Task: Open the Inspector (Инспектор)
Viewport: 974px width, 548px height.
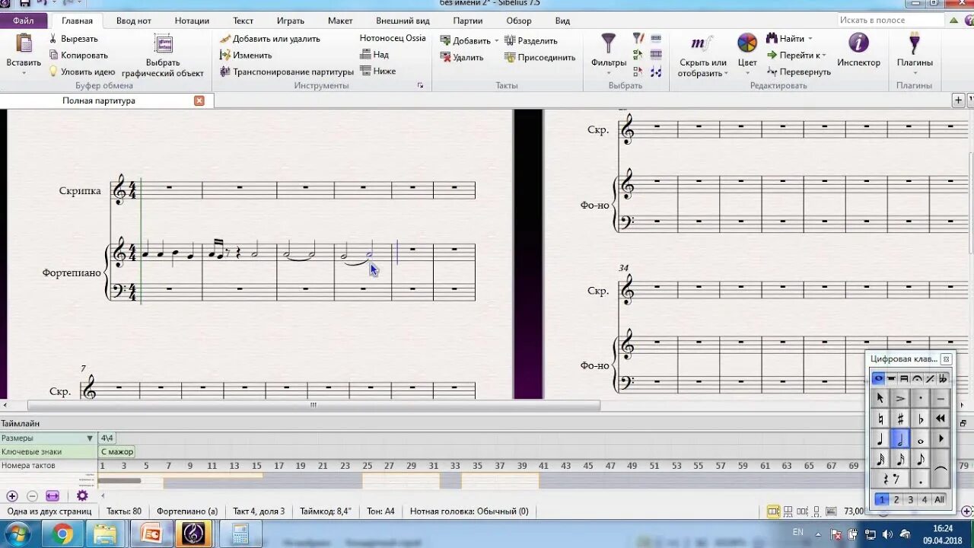Action: tap(858, 50)
